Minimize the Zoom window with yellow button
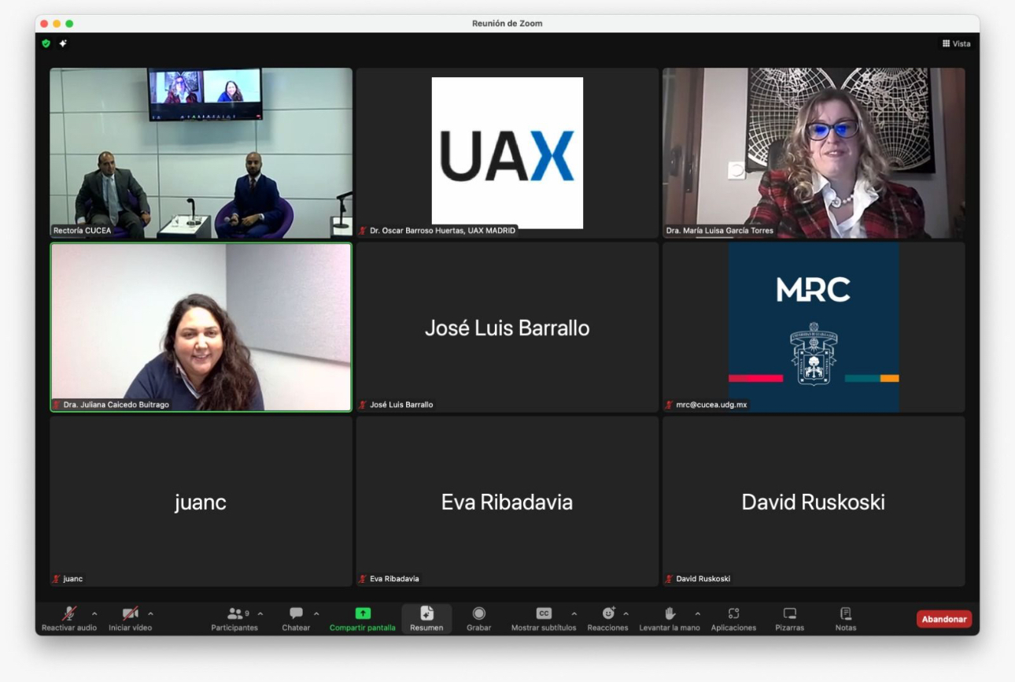Viewport: 1015px width, 682px height. [x=57, y=24]
